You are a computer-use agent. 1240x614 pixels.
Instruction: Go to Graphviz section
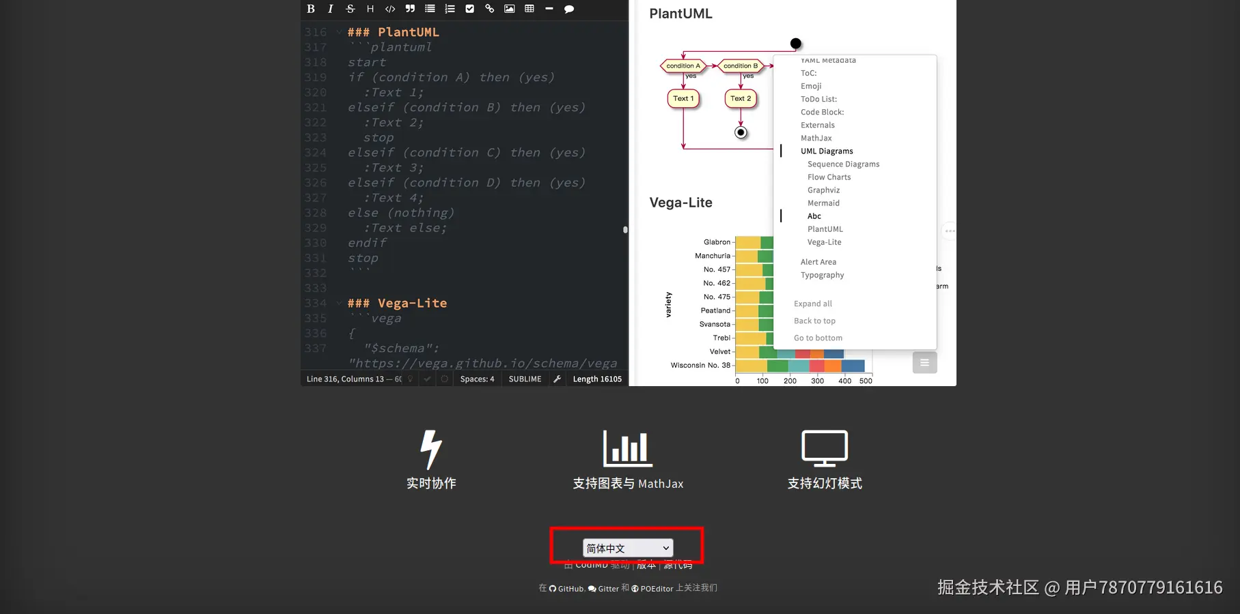[x=824, y=190]
